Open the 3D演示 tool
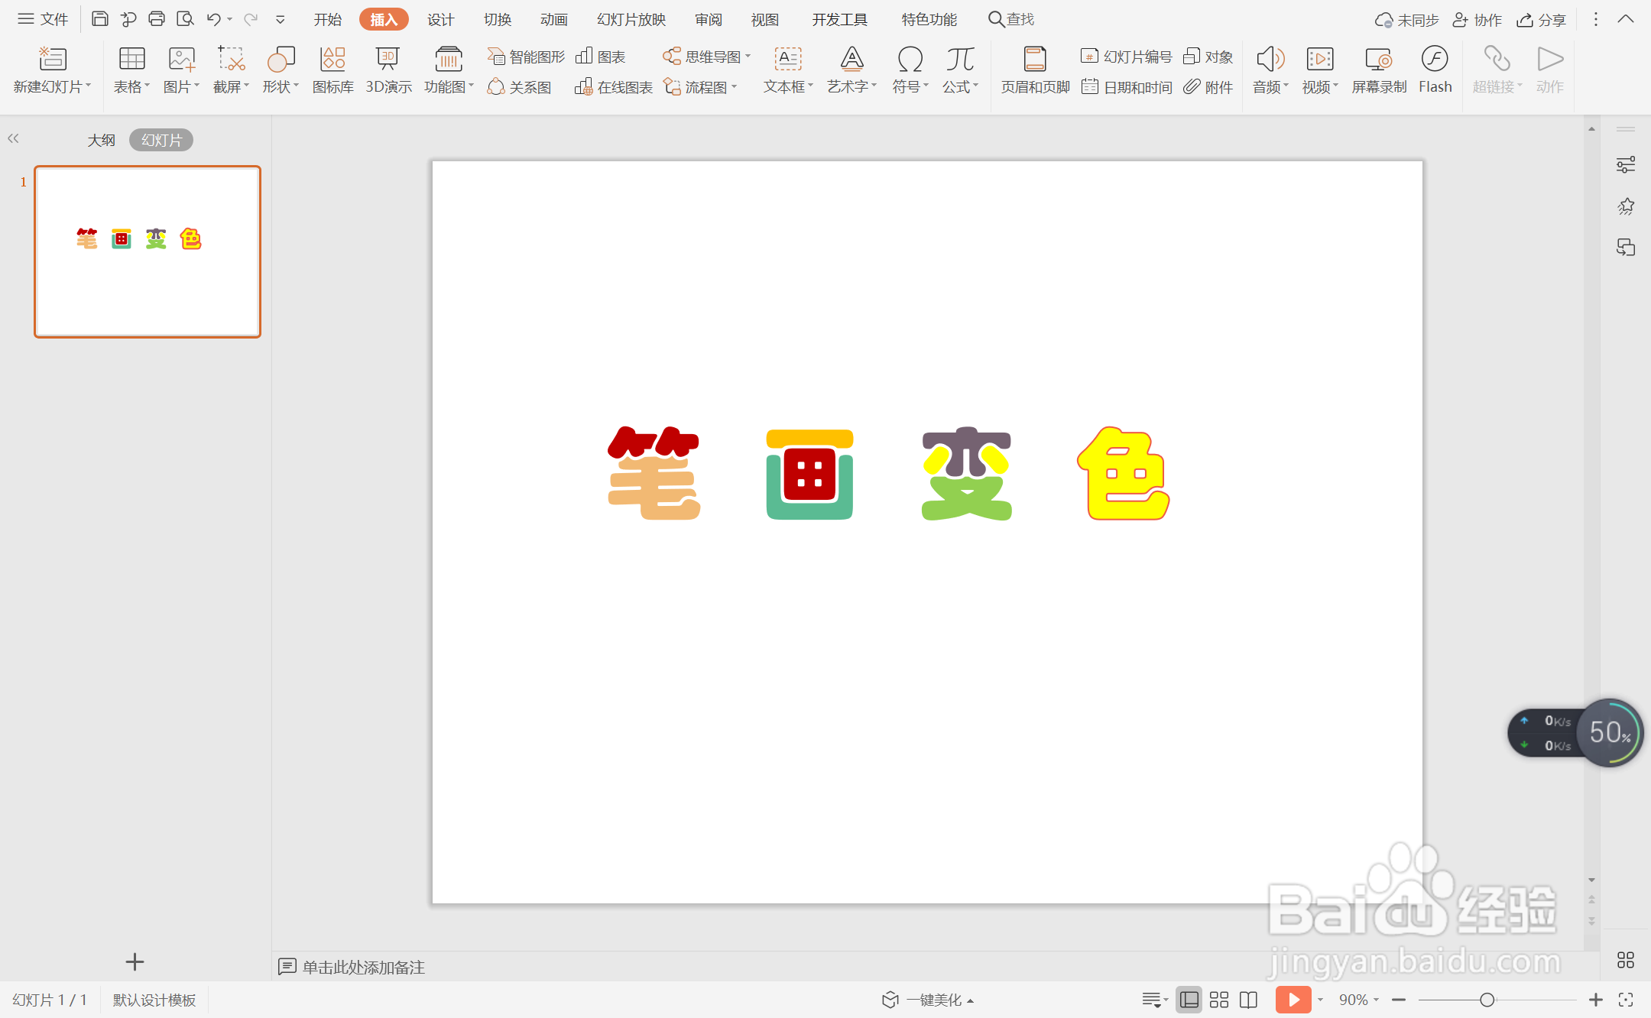 click(388, 69)
